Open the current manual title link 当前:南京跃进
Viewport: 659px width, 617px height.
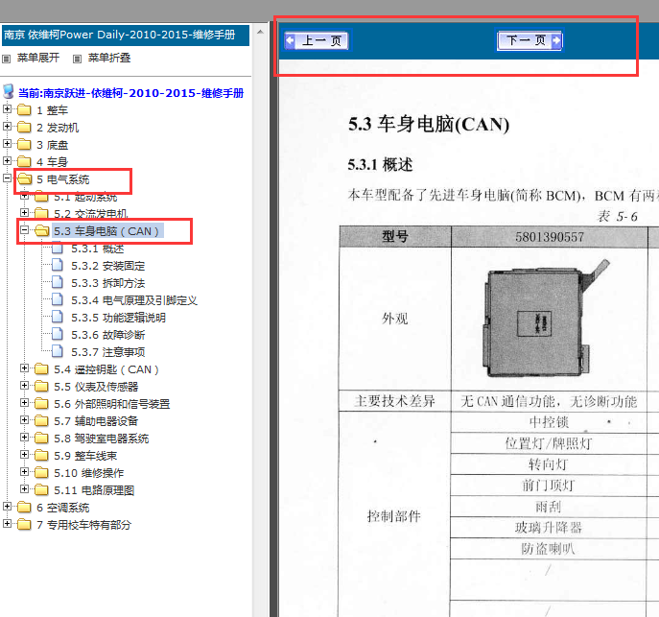(130, 93)
